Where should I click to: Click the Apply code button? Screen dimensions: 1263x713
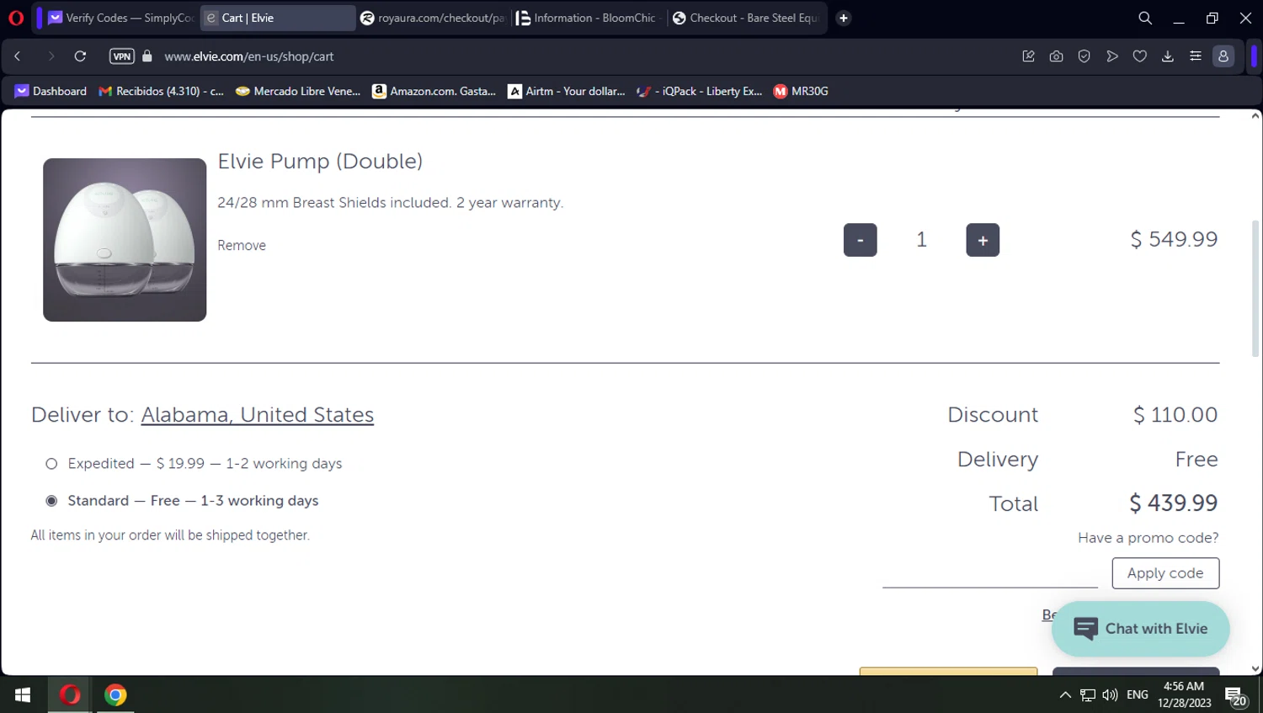tap(1165, 573)
